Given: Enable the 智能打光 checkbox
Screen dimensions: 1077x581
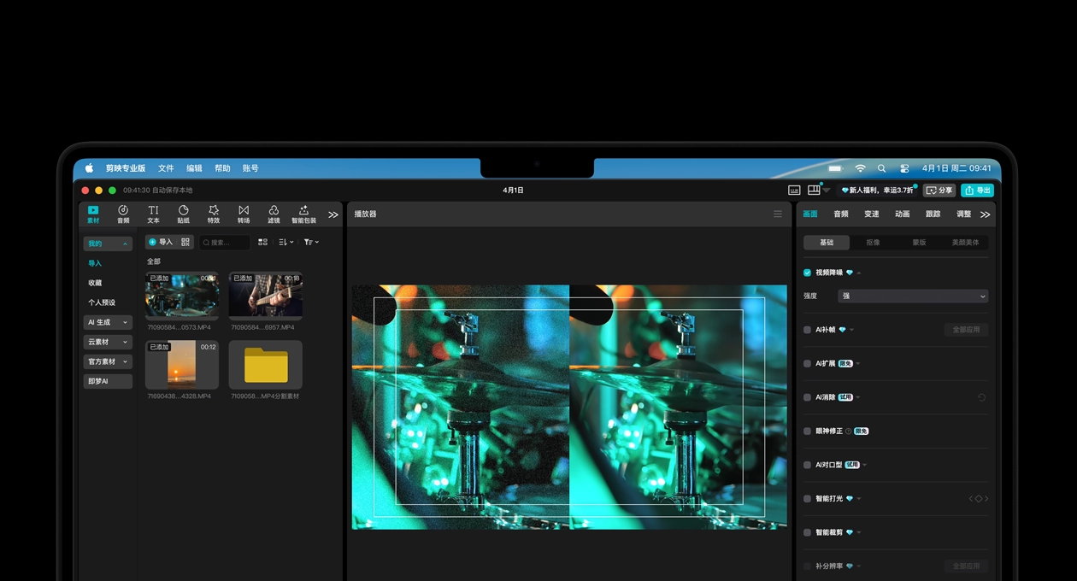Looking at the screenshot, I should (x=807, y=499).
